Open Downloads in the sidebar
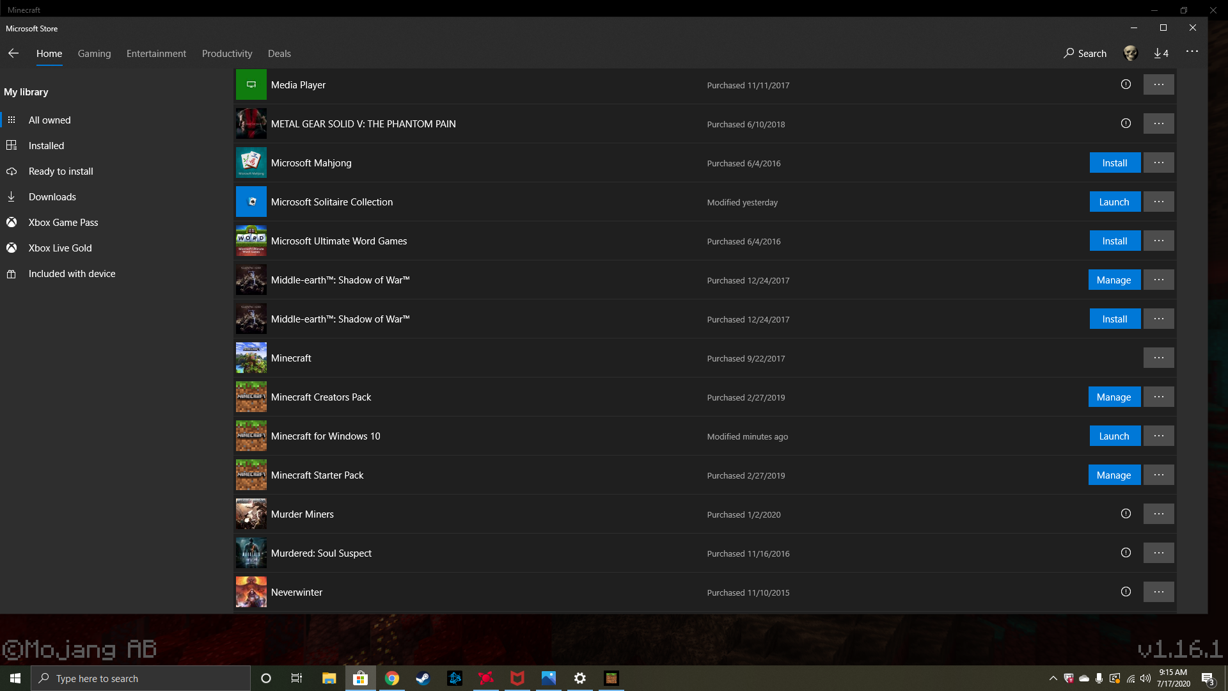Screen dimensions: 1228x691 tap(115, 197)
